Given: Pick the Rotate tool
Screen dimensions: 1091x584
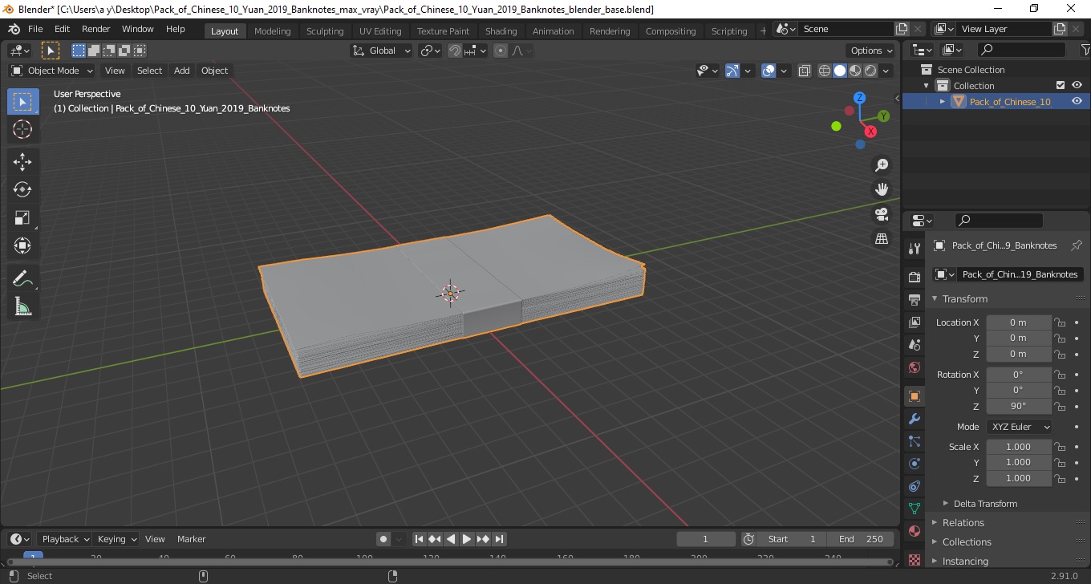Looking at the screenshot, I should tap(22, 189).
